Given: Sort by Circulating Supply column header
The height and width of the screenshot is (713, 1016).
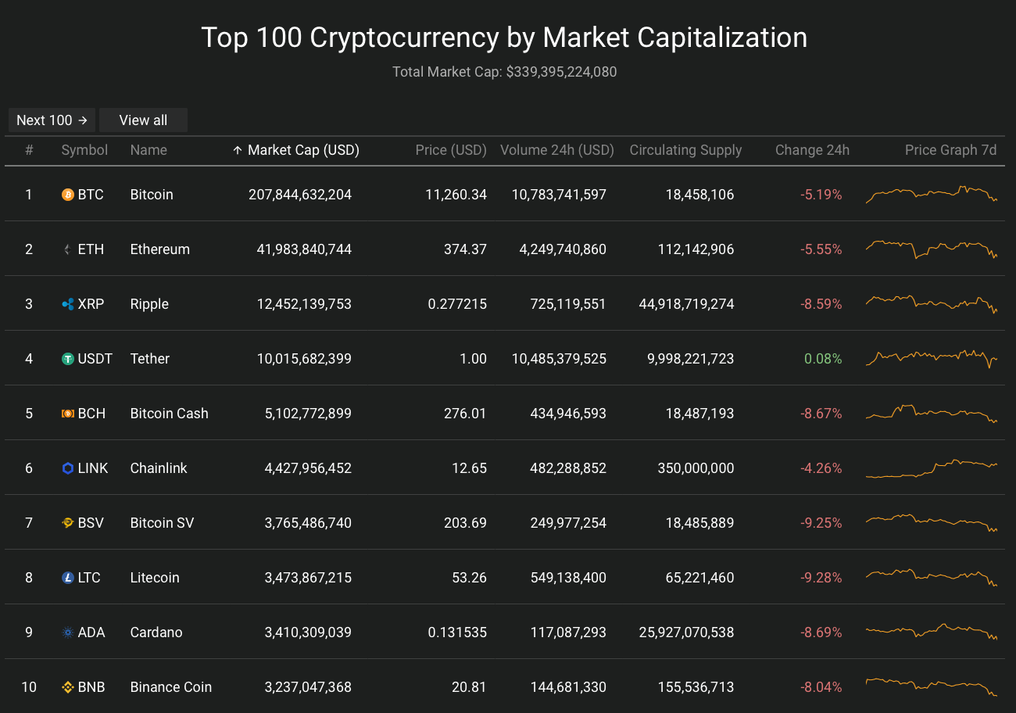Looking at the screenshot, I should click(x=685, y=150).
